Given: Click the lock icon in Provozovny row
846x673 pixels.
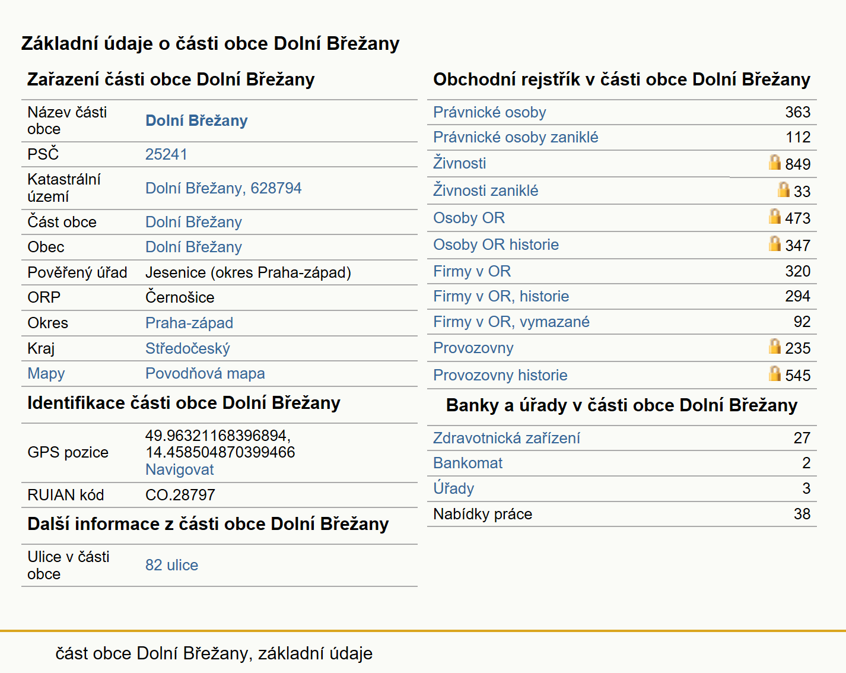Looking at the screenshot, I should click(x=774, y=346).
